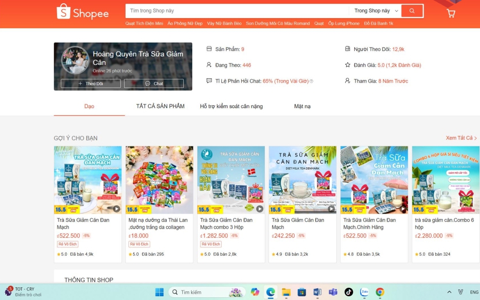Click title Trà Sữa Giảm Cân Đan Mạch.Chính Hãng

(370, 223)
